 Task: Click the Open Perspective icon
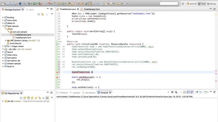coord(183,4)
